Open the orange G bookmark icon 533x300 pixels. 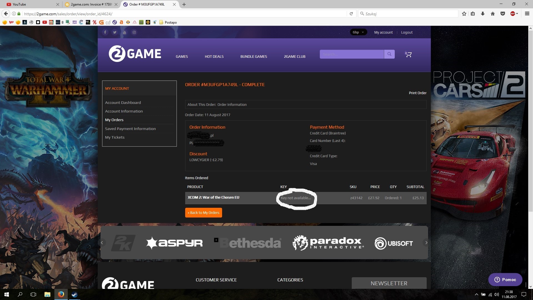coord(101,22)
